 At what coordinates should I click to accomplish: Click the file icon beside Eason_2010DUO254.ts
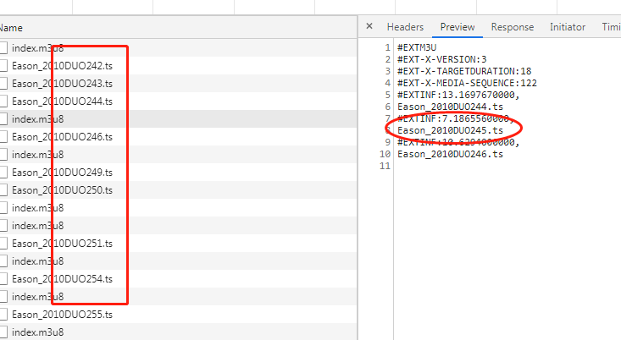3,279
